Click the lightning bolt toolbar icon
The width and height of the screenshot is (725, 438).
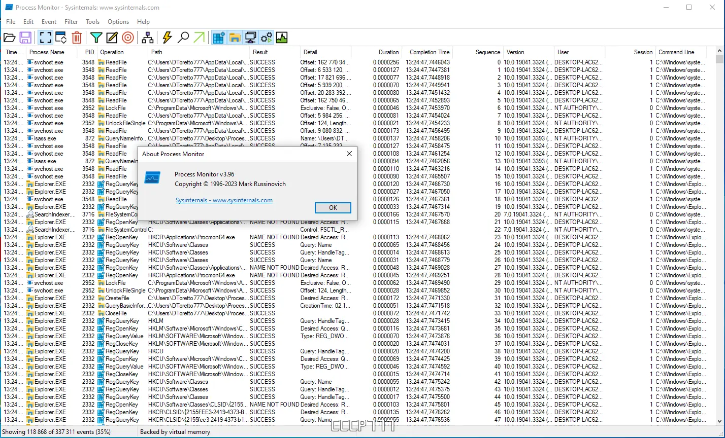coord(167,38)
